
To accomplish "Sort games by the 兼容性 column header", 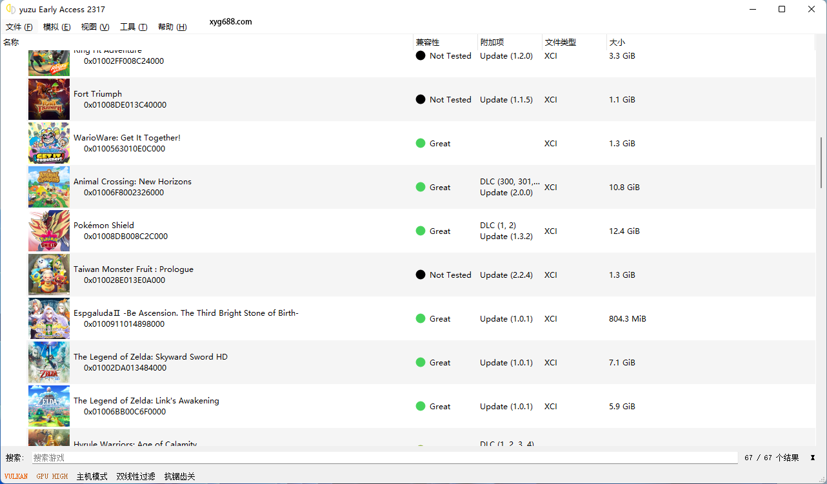I will coord(445,43).
